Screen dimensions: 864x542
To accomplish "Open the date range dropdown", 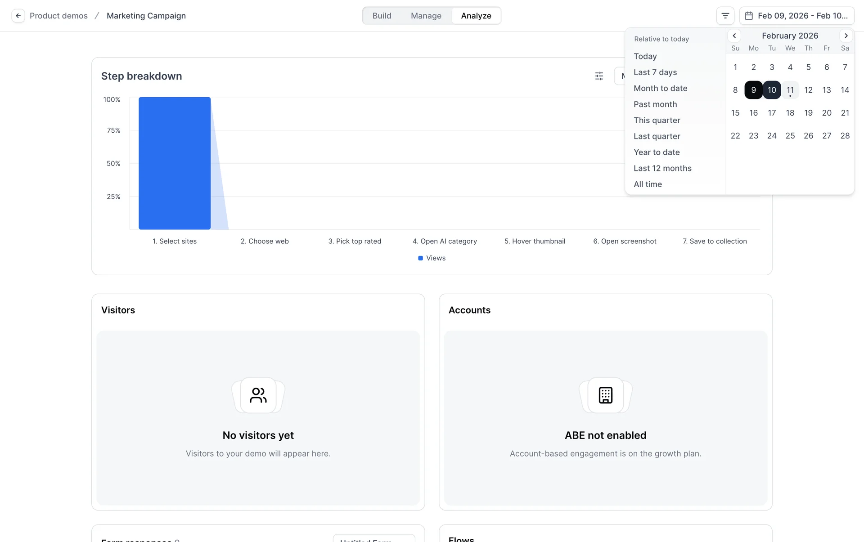I will click(x=797, y=16).
